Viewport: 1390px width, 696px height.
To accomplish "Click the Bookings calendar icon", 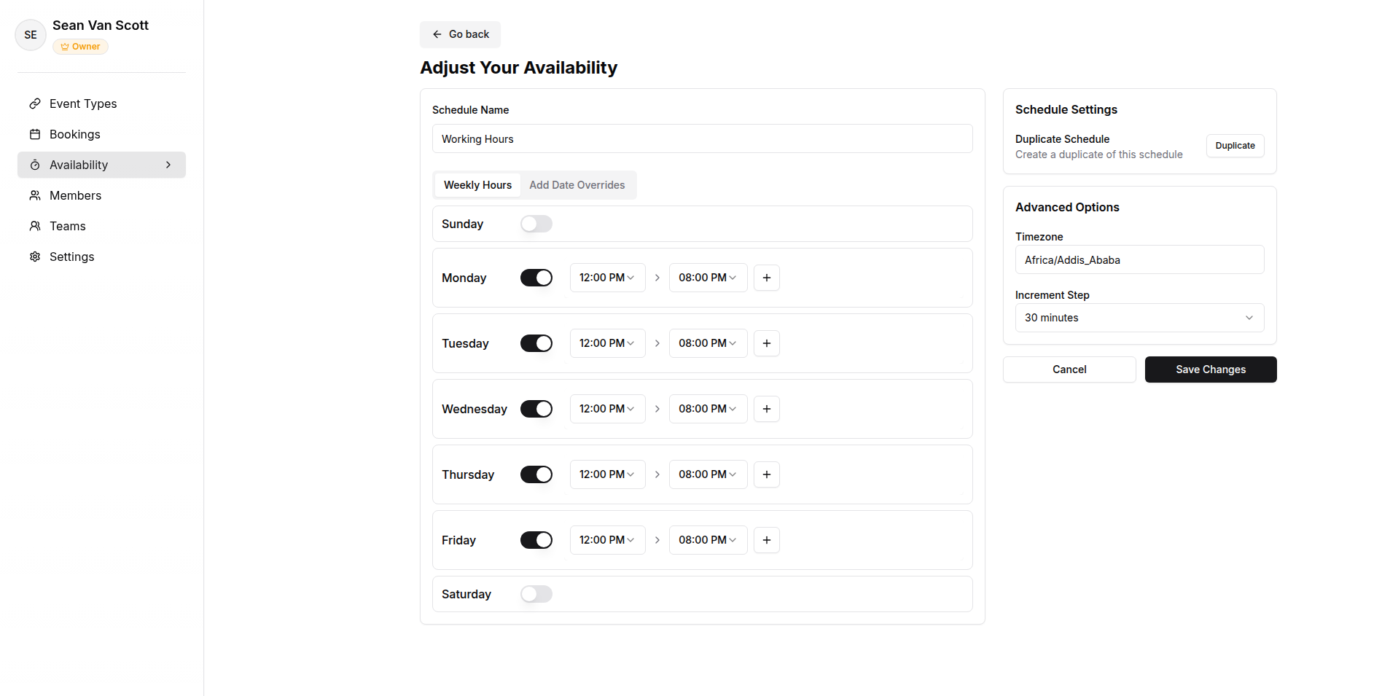I will (x=35, y=134).
